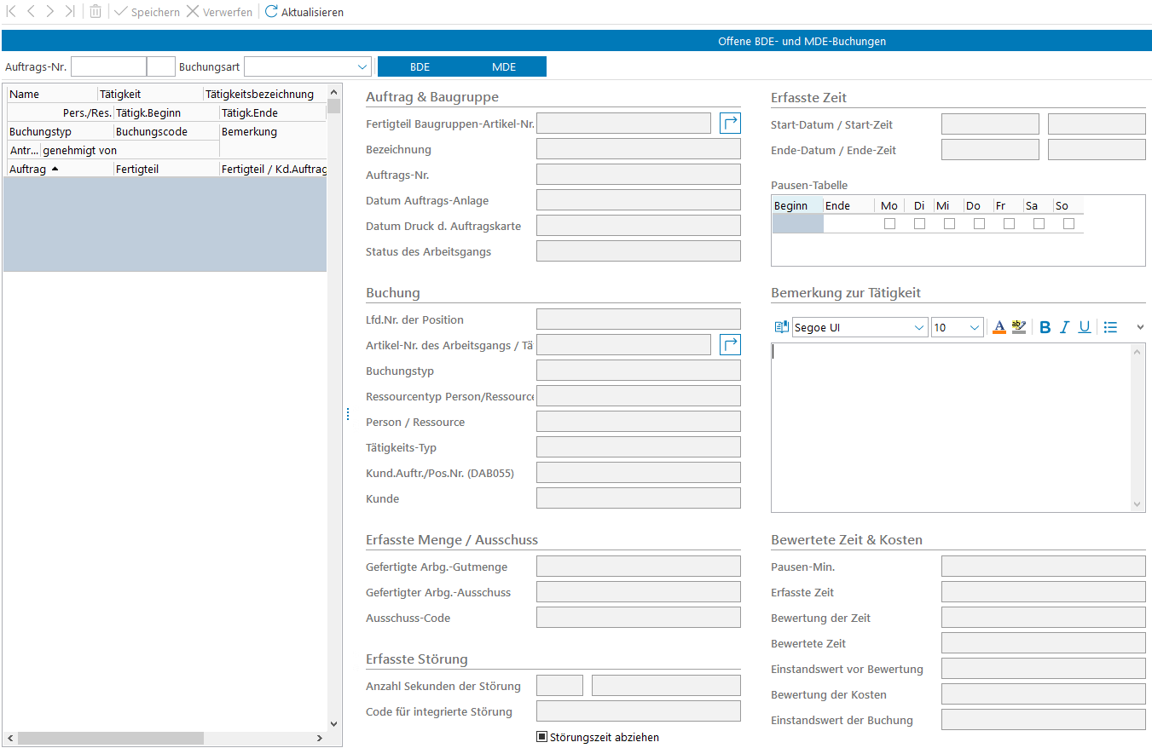This screenshot has width=1152, height=748.
Task: Open the Segoe UI font dropdown
Action: (x=918, y=328)
